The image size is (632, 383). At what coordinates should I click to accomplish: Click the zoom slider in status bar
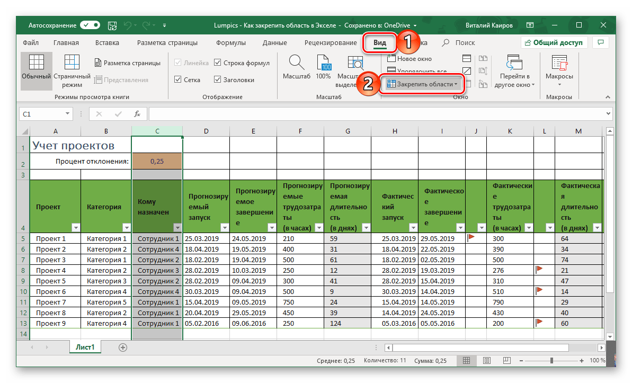[x=551, y=361]
